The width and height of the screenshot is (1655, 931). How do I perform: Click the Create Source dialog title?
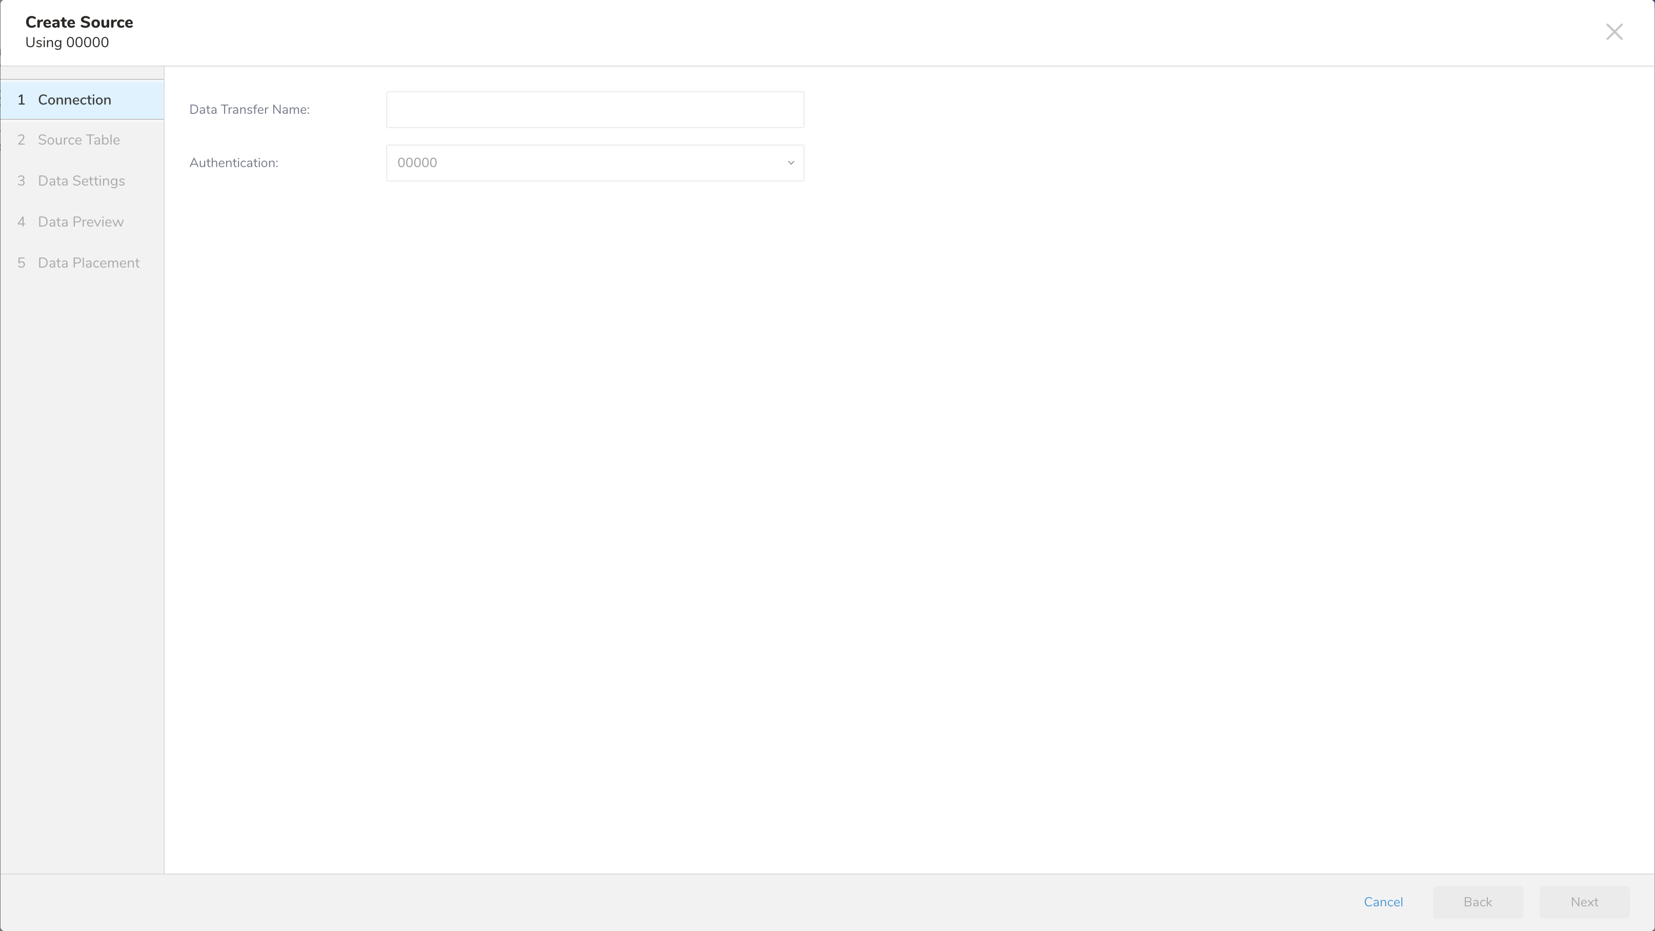pyautogui.click(x=79, y=23)
